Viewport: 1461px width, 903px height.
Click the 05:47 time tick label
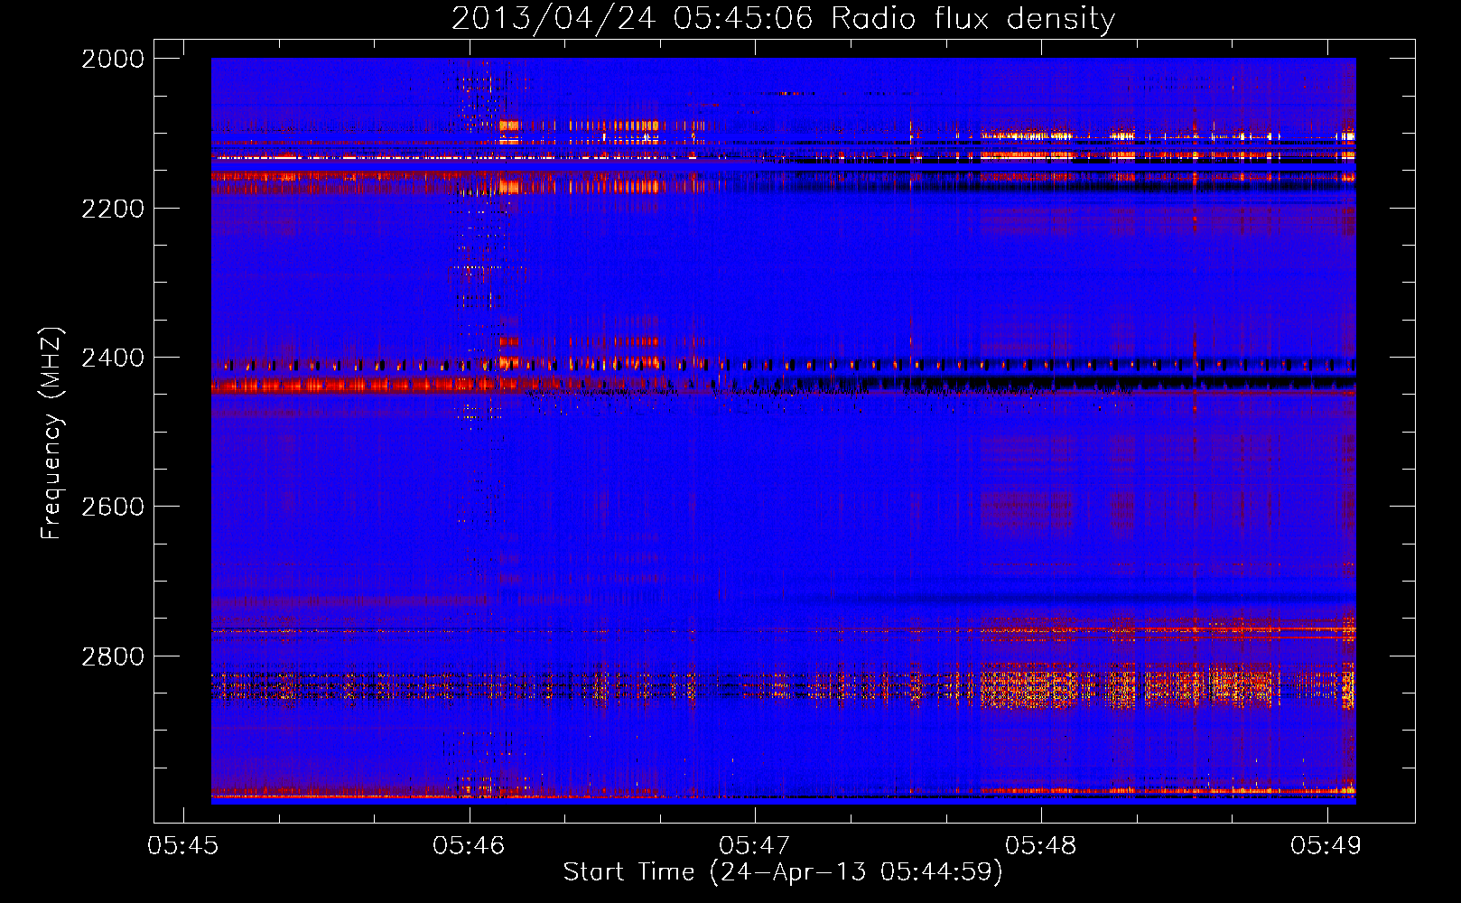click(755, 845)
